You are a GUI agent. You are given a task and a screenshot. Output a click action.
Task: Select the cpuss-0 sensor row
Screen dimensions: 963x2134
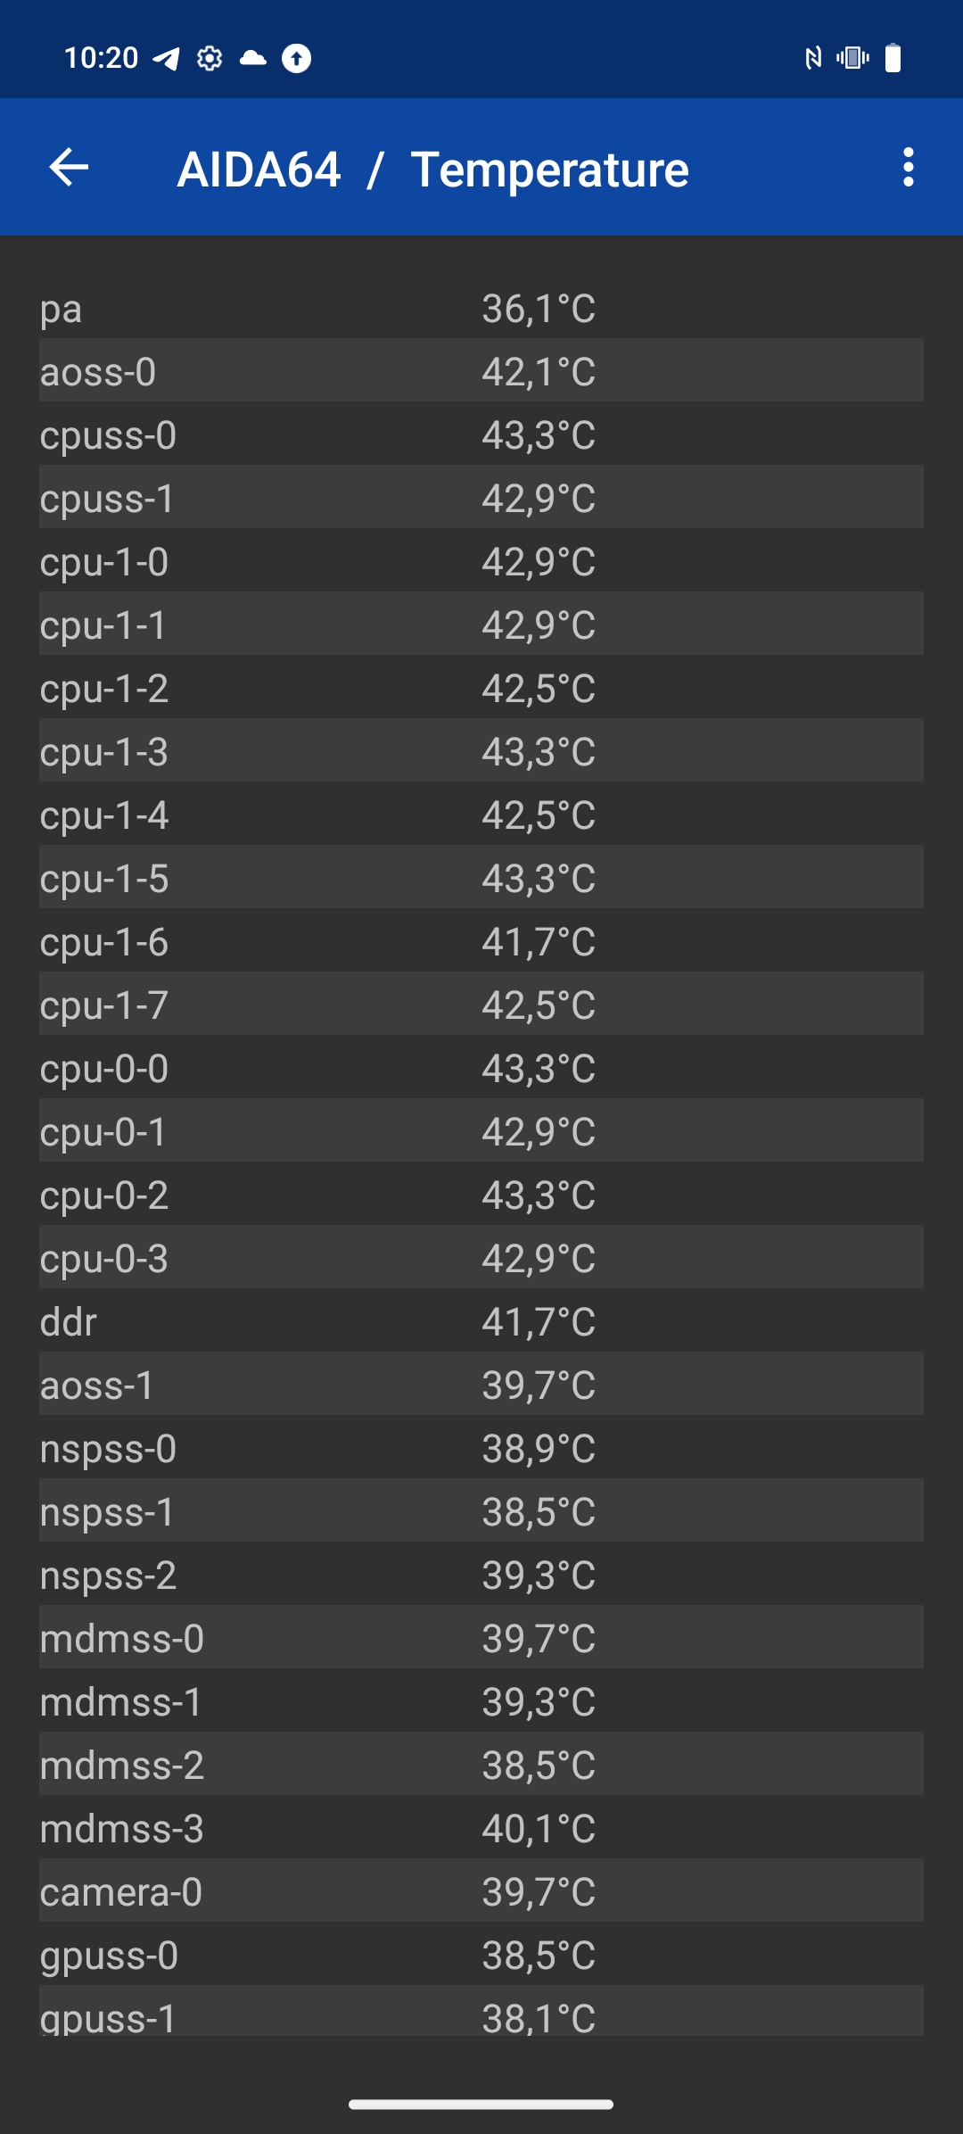click(x=481, y=434)
